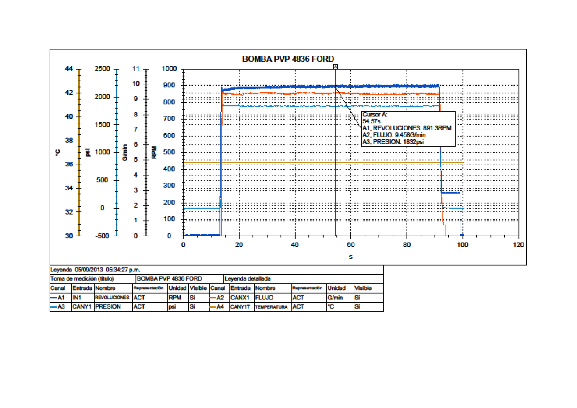This screenshot has height=408, width=577.
Task: Click the 11 tick on the G/min axis
Action: point(136,69)
